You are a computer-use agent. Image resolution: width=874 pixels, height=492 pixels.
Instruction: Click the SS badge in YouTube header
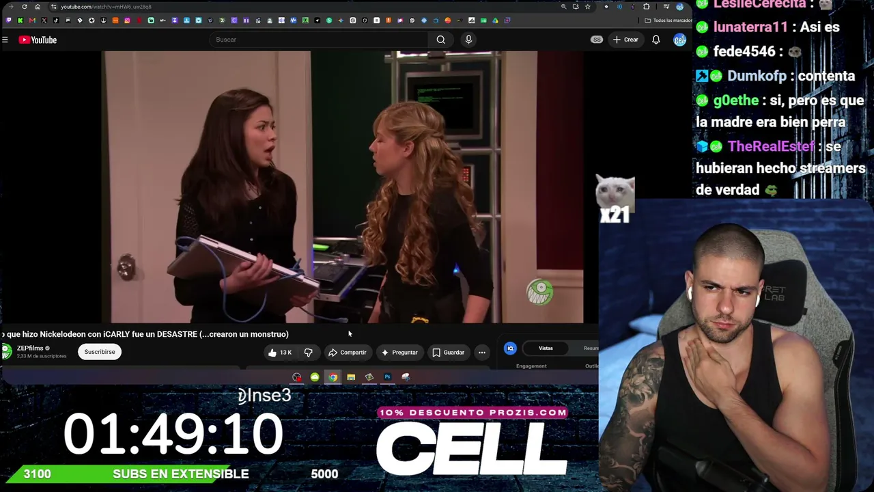597,40
